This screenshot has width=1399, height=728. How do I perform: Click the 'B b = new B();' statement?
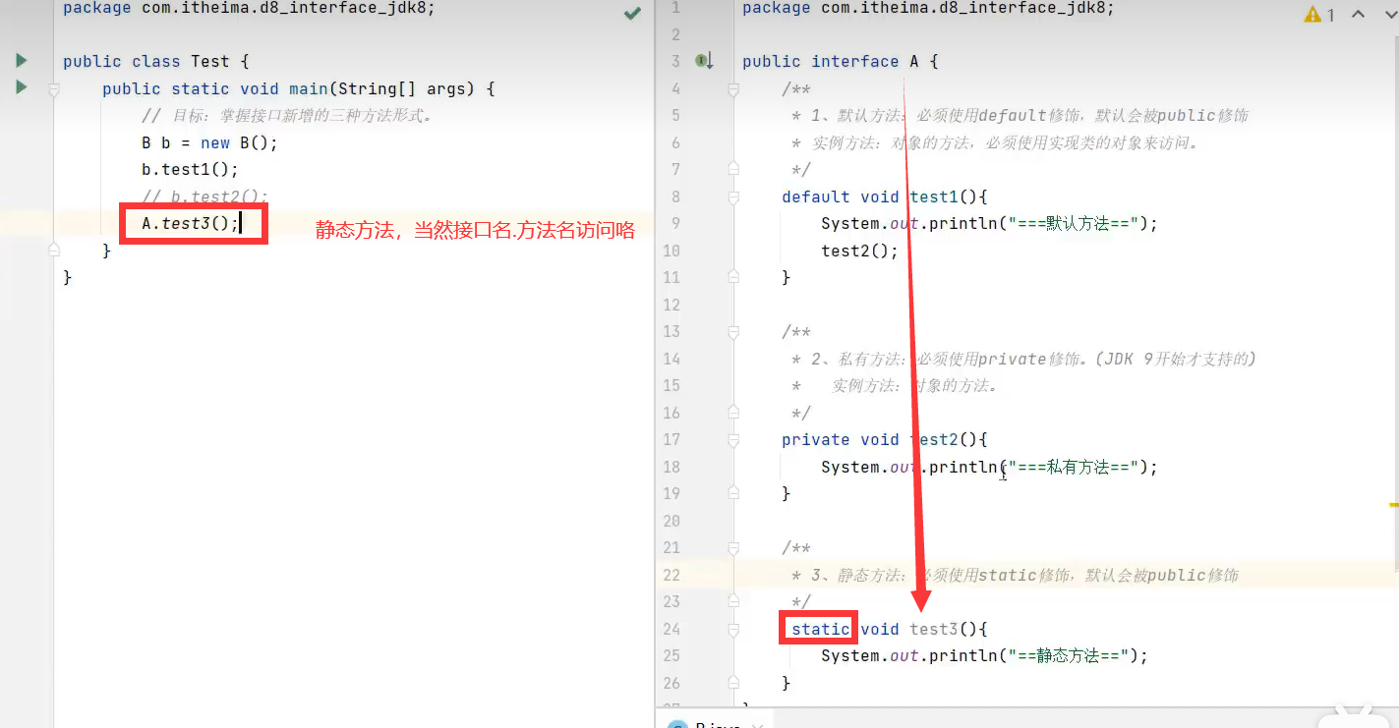pyautogui.click(x=210, y=142)
